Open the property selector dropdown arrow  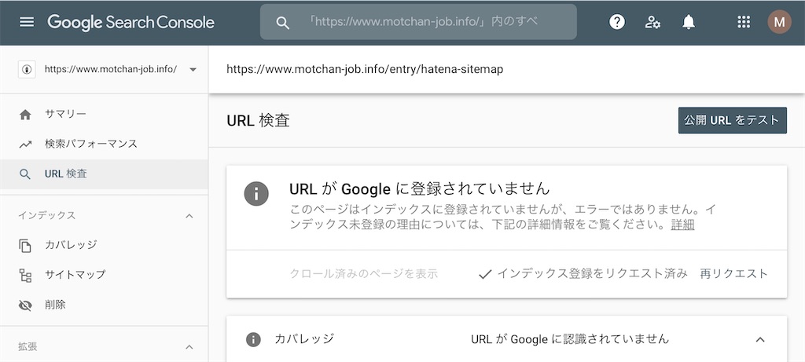[x=193, y=70]
